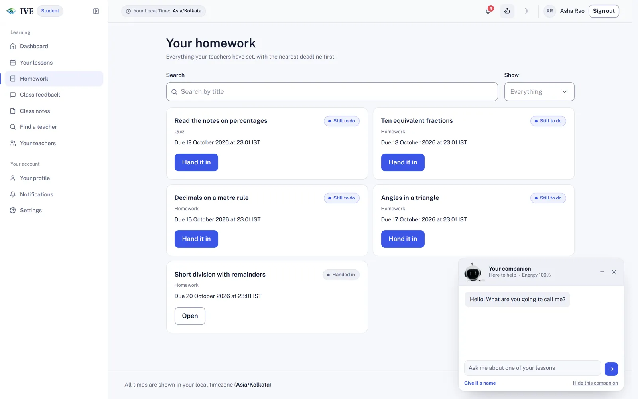This screenshot has height=399, width=638.
Task: Go to Your lessons in sidebar
Action: point(54,63)
